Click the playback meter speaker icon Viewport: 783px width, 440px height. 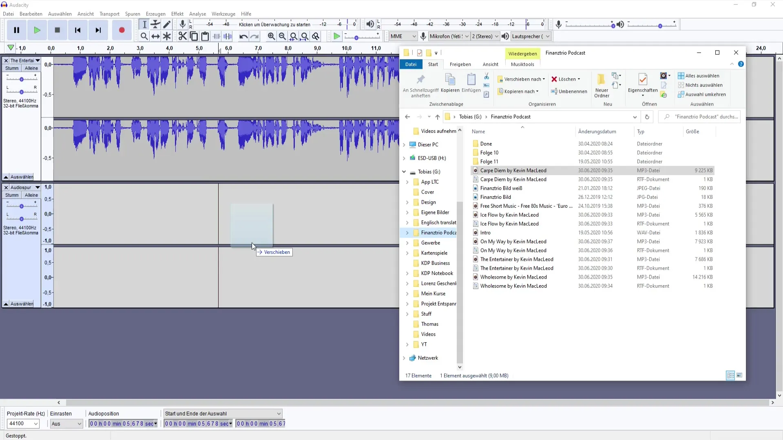(x=370, y=24)
